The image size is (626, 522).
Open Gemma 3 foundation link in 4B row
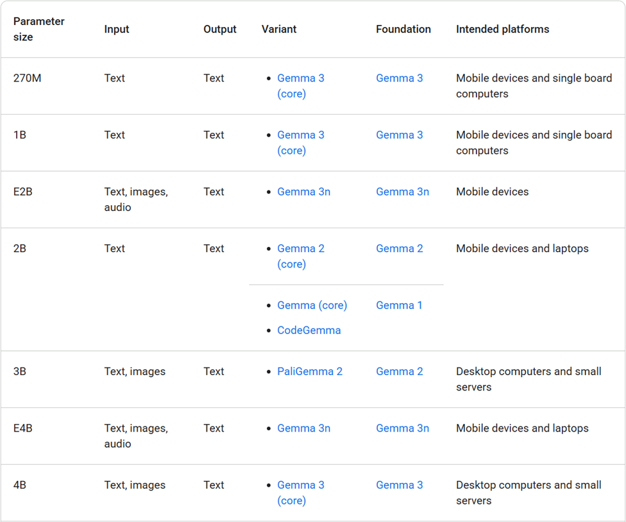pyautogui.click(x=399, y=485)
